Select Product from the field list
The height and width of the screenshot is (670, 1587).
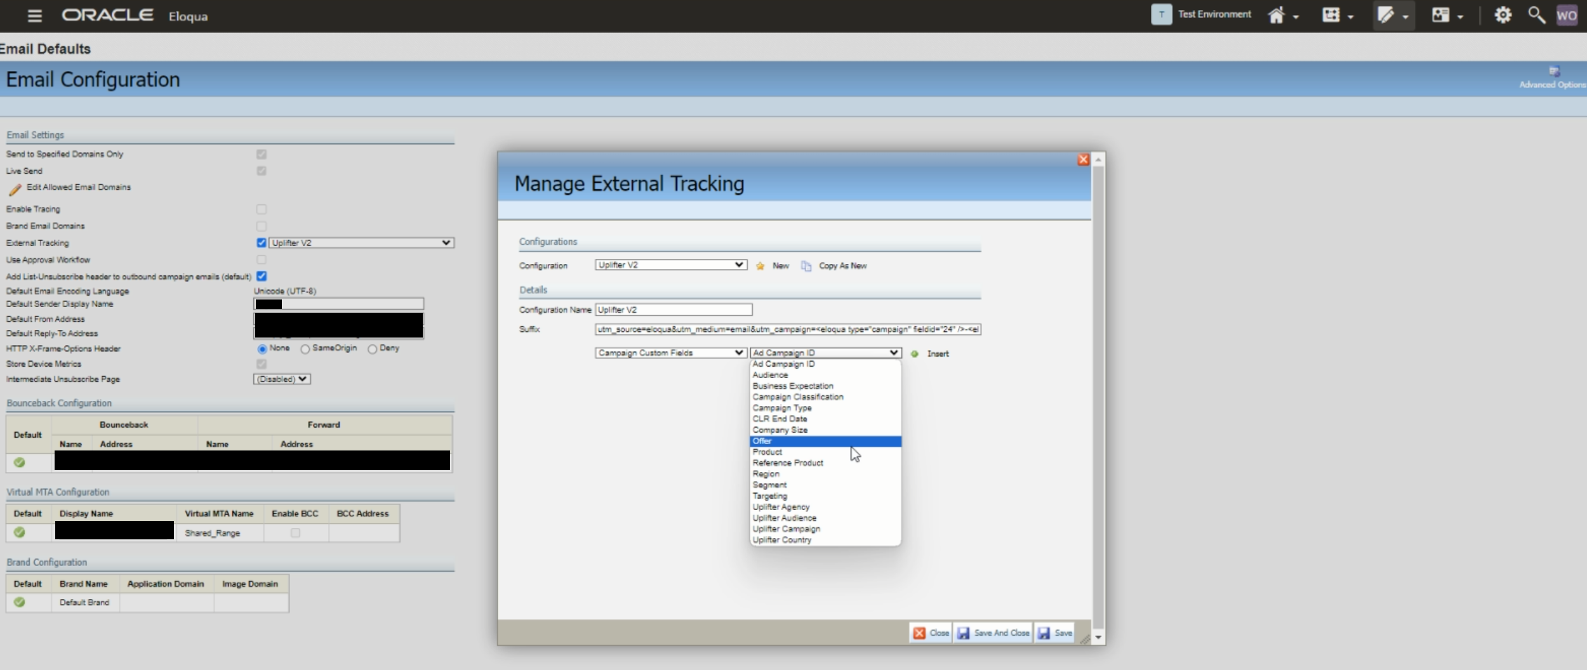tap(767, 452)
